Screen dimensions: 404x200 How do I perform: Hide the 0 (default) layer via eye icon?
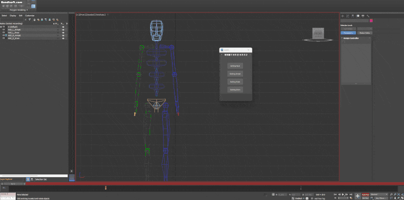pyautogui.click(x=4, y=27)
